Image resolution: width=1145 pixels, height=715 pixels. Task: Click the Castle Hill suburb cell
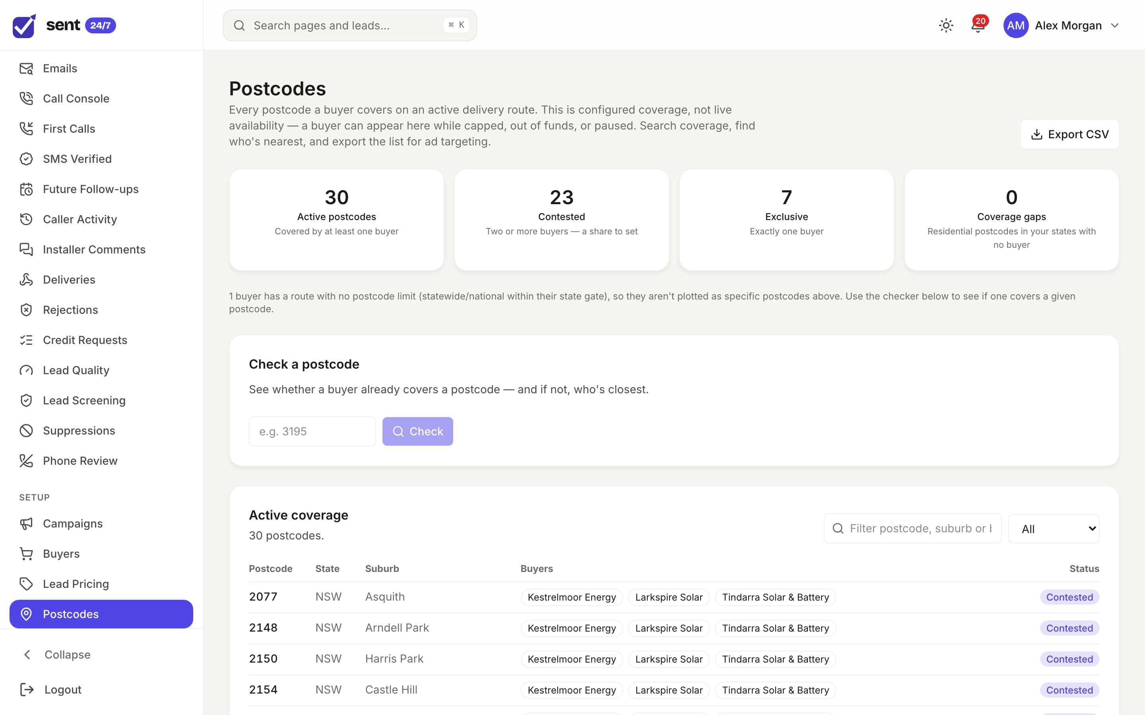pos(391,690)
